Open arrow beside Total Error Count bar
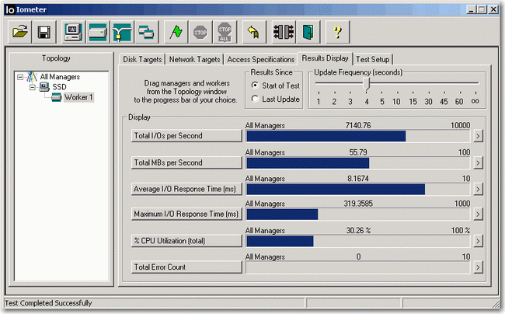Image resolution: width=505 pixels, height=314 pixels. tap(478, 267)
